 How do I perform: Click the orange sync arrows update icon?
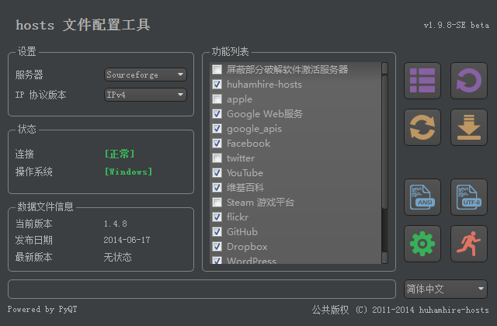pos(422,127)
